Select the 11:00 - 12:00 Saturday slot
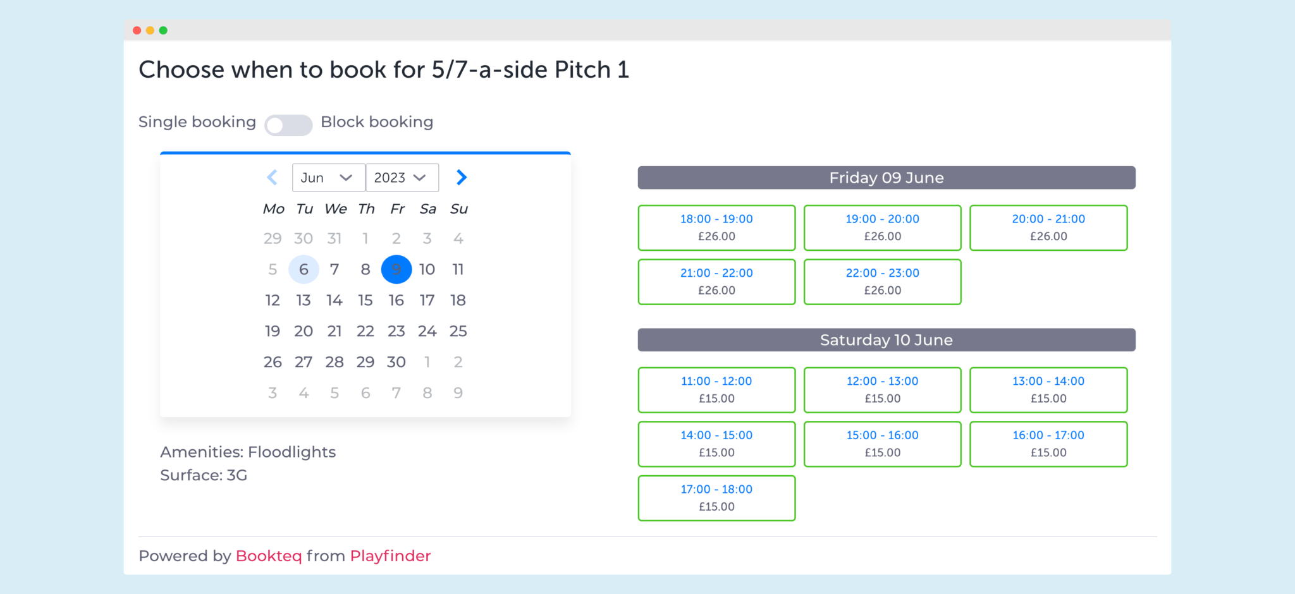 point(716,389)
